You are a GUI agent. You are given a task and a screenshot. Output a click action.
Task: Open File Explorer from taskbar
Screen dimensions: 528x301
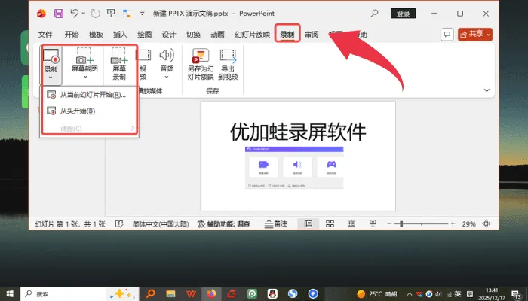170,294
